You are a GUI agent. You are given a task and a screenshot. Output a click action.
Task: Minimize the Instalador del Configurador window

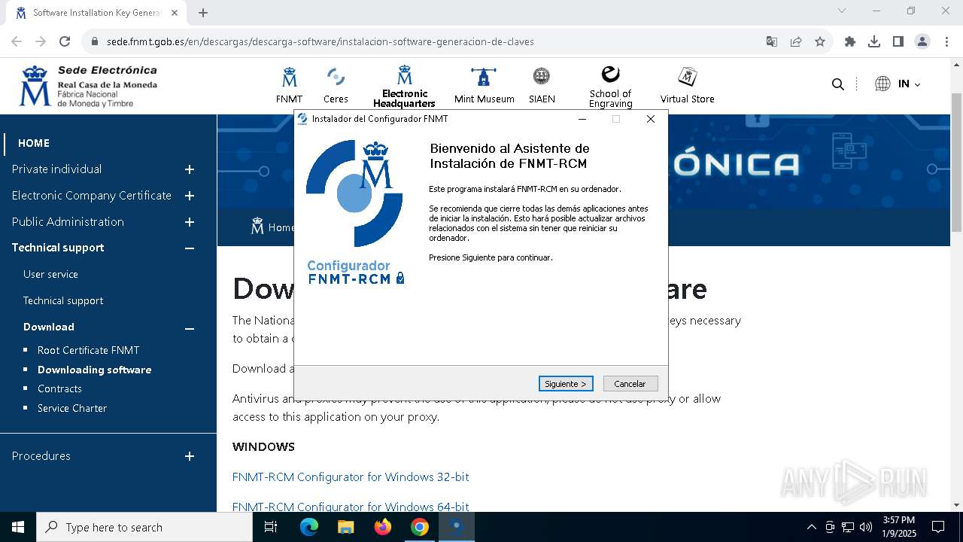(x=582, y=119)
